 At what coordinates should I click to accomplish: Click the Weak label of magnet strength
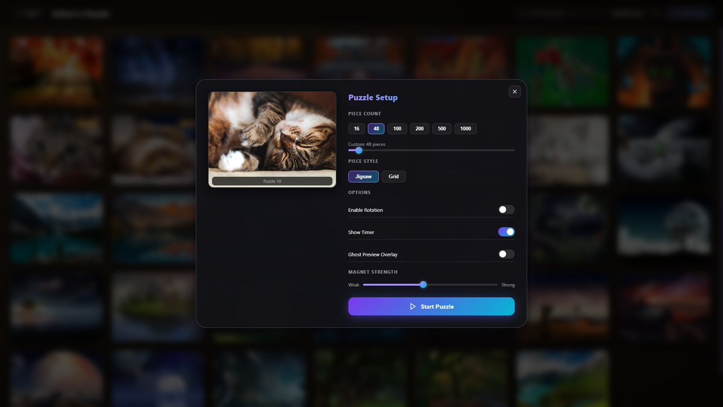tap(354, 285)
